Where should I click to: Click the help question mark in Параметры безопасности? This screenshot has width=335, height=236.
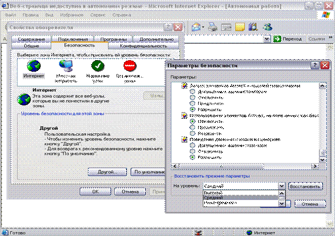coord(314,65)
